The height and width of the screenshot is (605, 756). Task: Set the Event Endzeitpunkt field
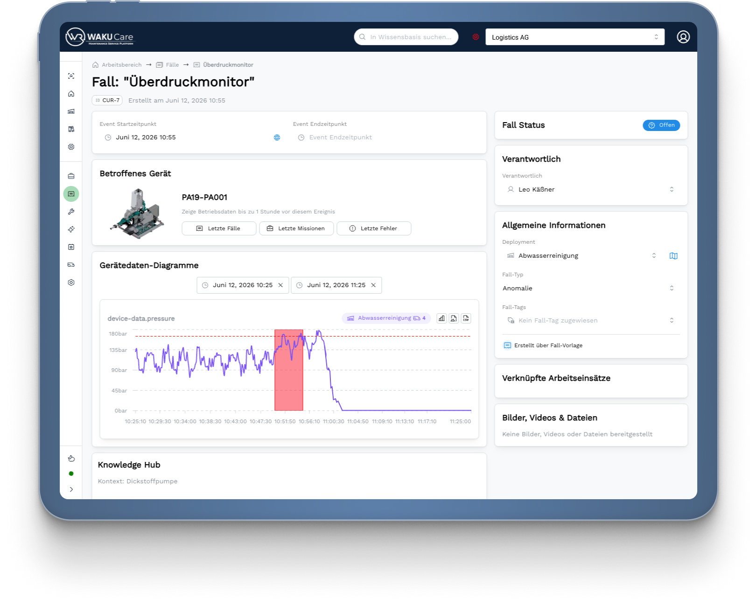[385, 137]
